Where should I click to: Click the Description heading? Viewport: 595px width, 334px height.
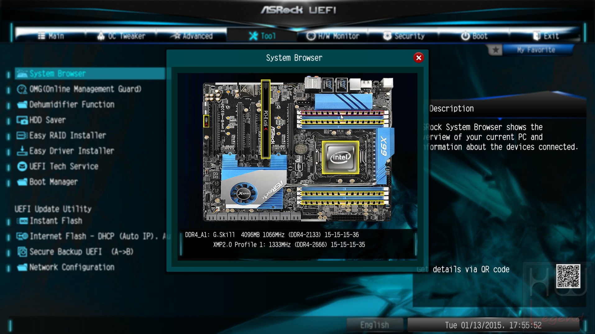451,109
